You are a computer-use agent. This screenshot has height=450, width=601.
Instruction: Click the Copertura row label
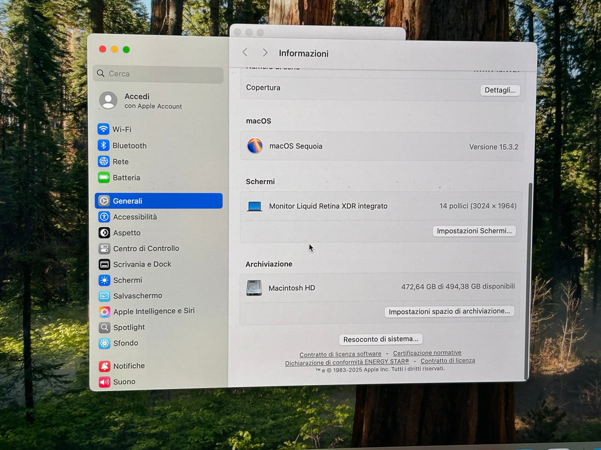263,87
